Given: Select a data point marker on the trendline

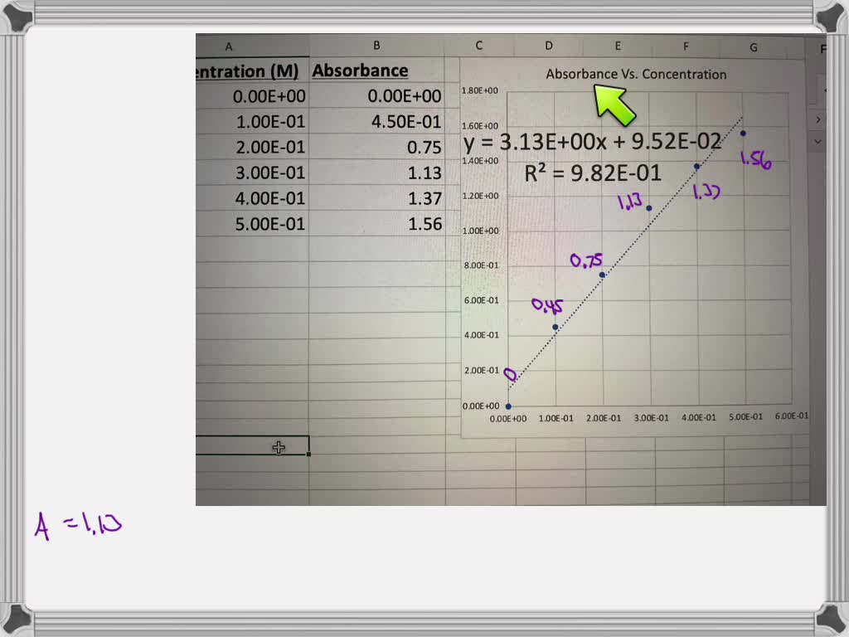Looking at the screenshot, I should click(649, 207).
